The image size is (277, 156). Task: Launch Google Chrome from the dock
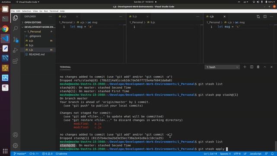tap(5, 29)
